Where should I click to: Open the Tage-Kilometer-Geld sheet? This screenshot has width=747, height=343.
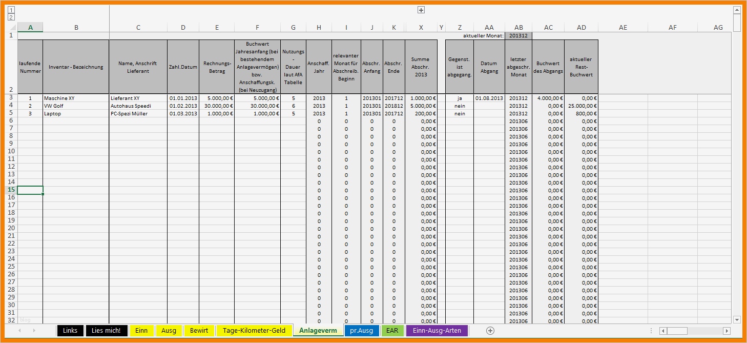(x=254, y=331)
